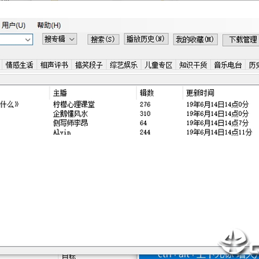Click the episode count 276
259x259 pixels.
pyautogui.click(x=145, y=104)
